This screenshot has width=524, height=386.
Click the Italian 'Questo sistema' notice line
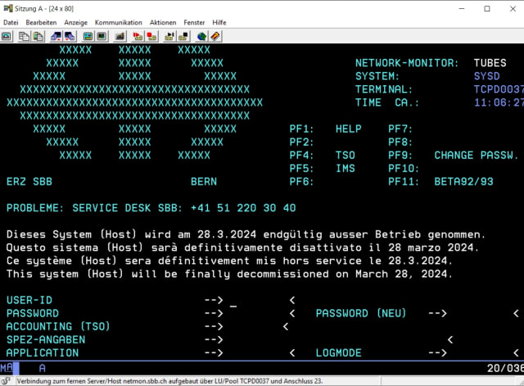(242, 247)
